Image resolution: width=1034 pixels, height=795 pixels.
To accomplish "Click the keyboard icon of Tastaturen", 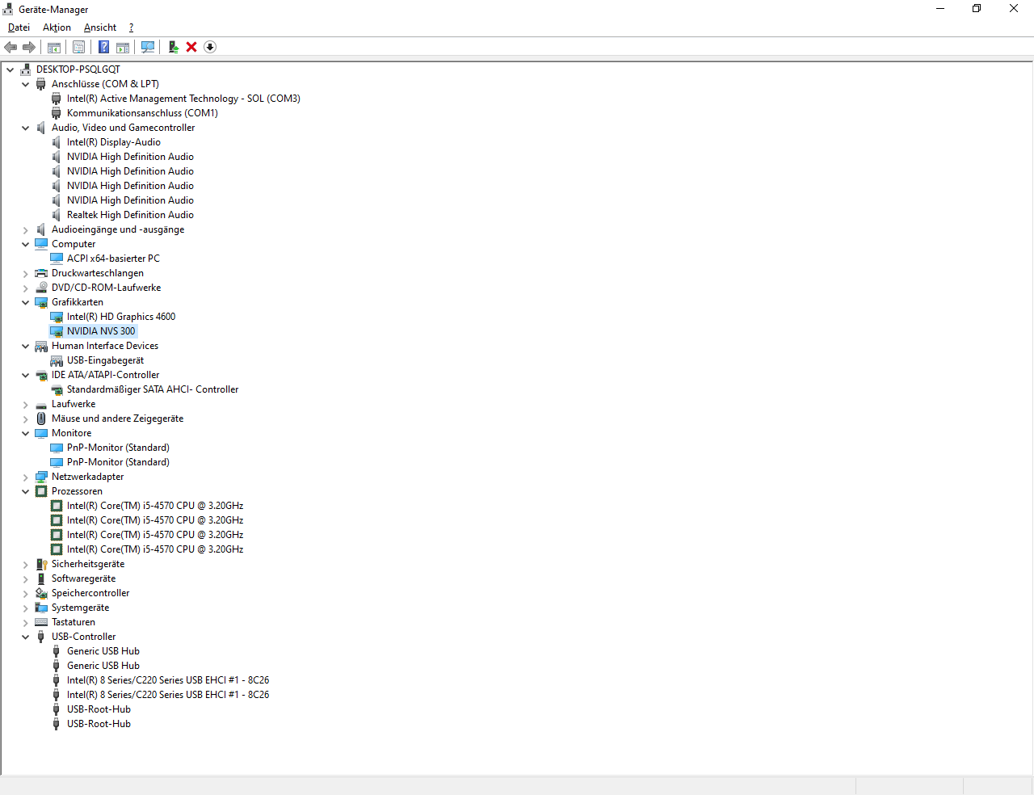I will (x=41, y=622).
